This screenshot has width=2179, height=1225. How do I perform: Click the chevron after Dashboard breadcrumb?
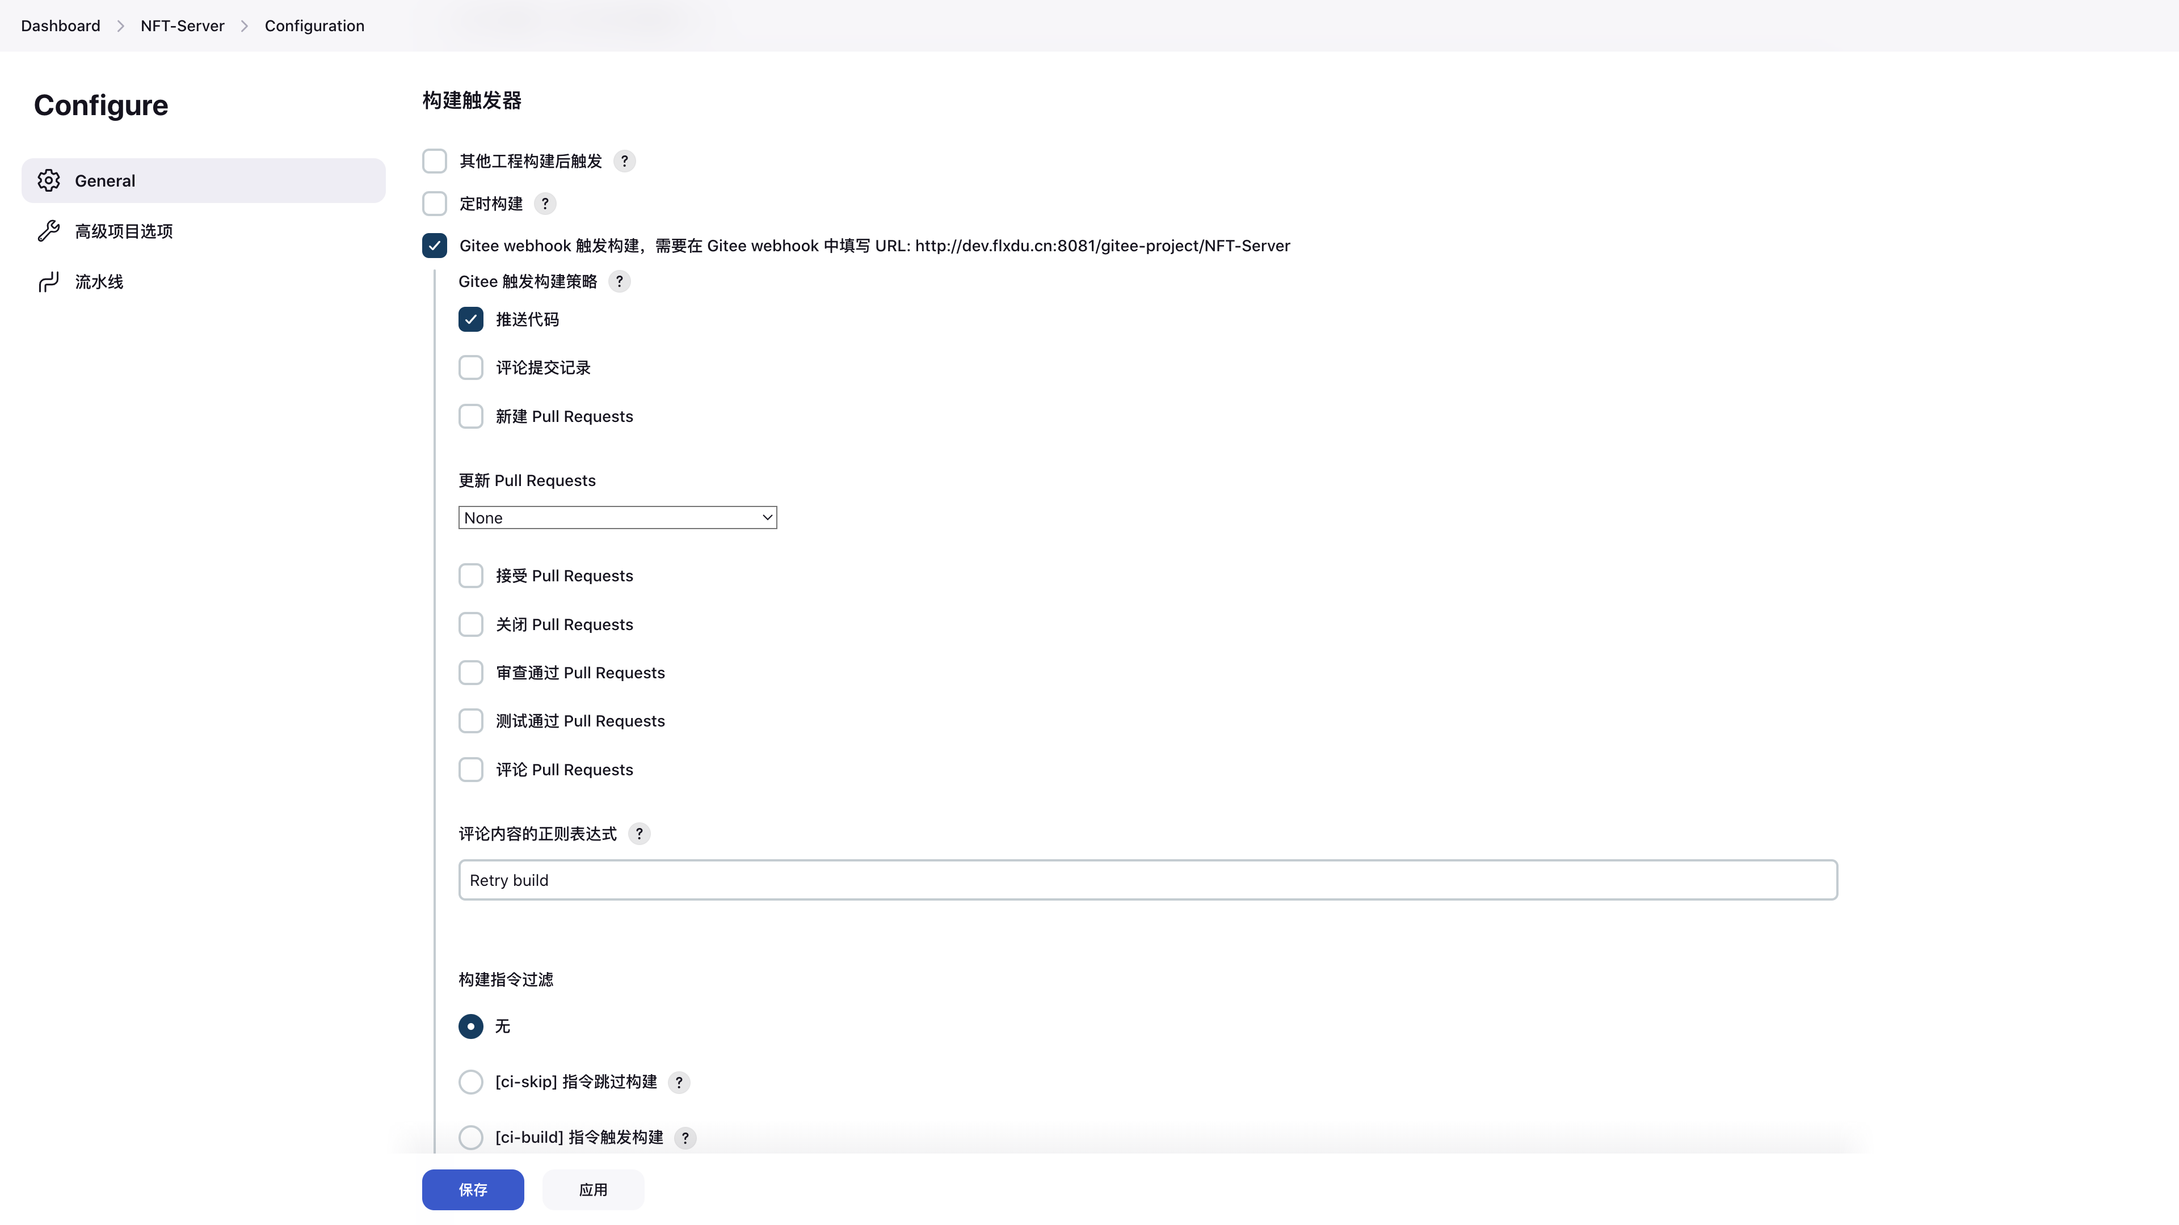[x=120, y=26]
